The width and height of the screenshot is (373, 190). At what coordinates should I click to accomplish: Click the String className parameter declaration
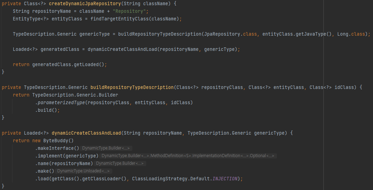coord(147,3)
